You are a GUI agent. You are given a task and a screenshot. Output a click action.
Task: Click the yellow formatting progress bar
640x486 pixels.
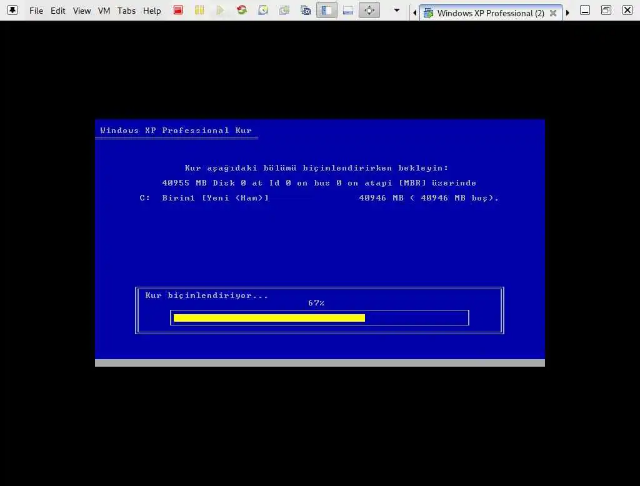tap(269, 318)
